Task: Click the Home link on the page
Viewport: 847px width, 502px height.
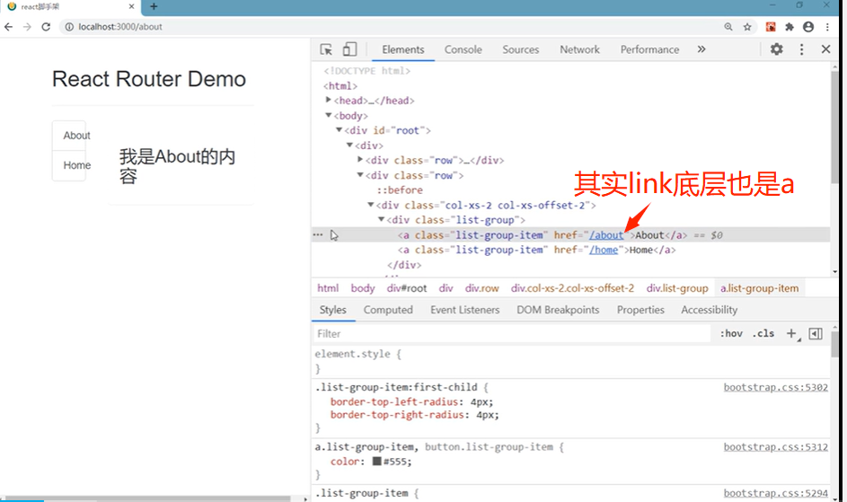Action: coord(76,165)
